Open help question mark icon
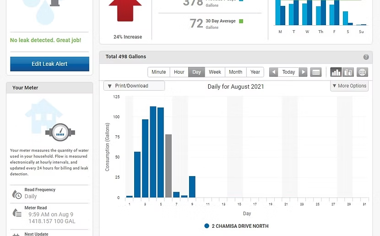 366,57
